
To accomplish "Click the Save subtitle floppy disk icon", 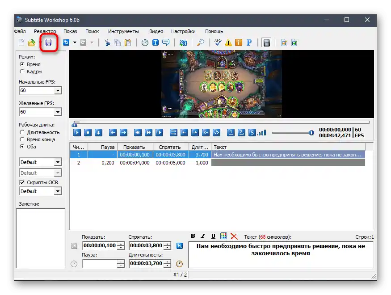I will coord(48,42).
